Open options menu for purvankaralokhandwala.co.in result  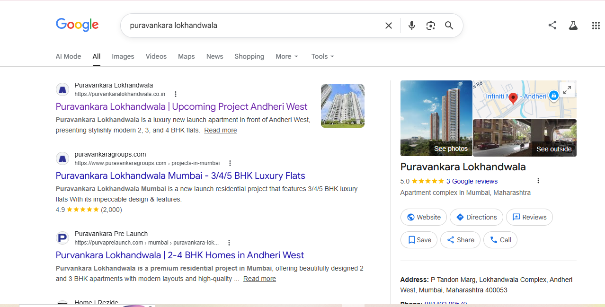tap(176, 94)
